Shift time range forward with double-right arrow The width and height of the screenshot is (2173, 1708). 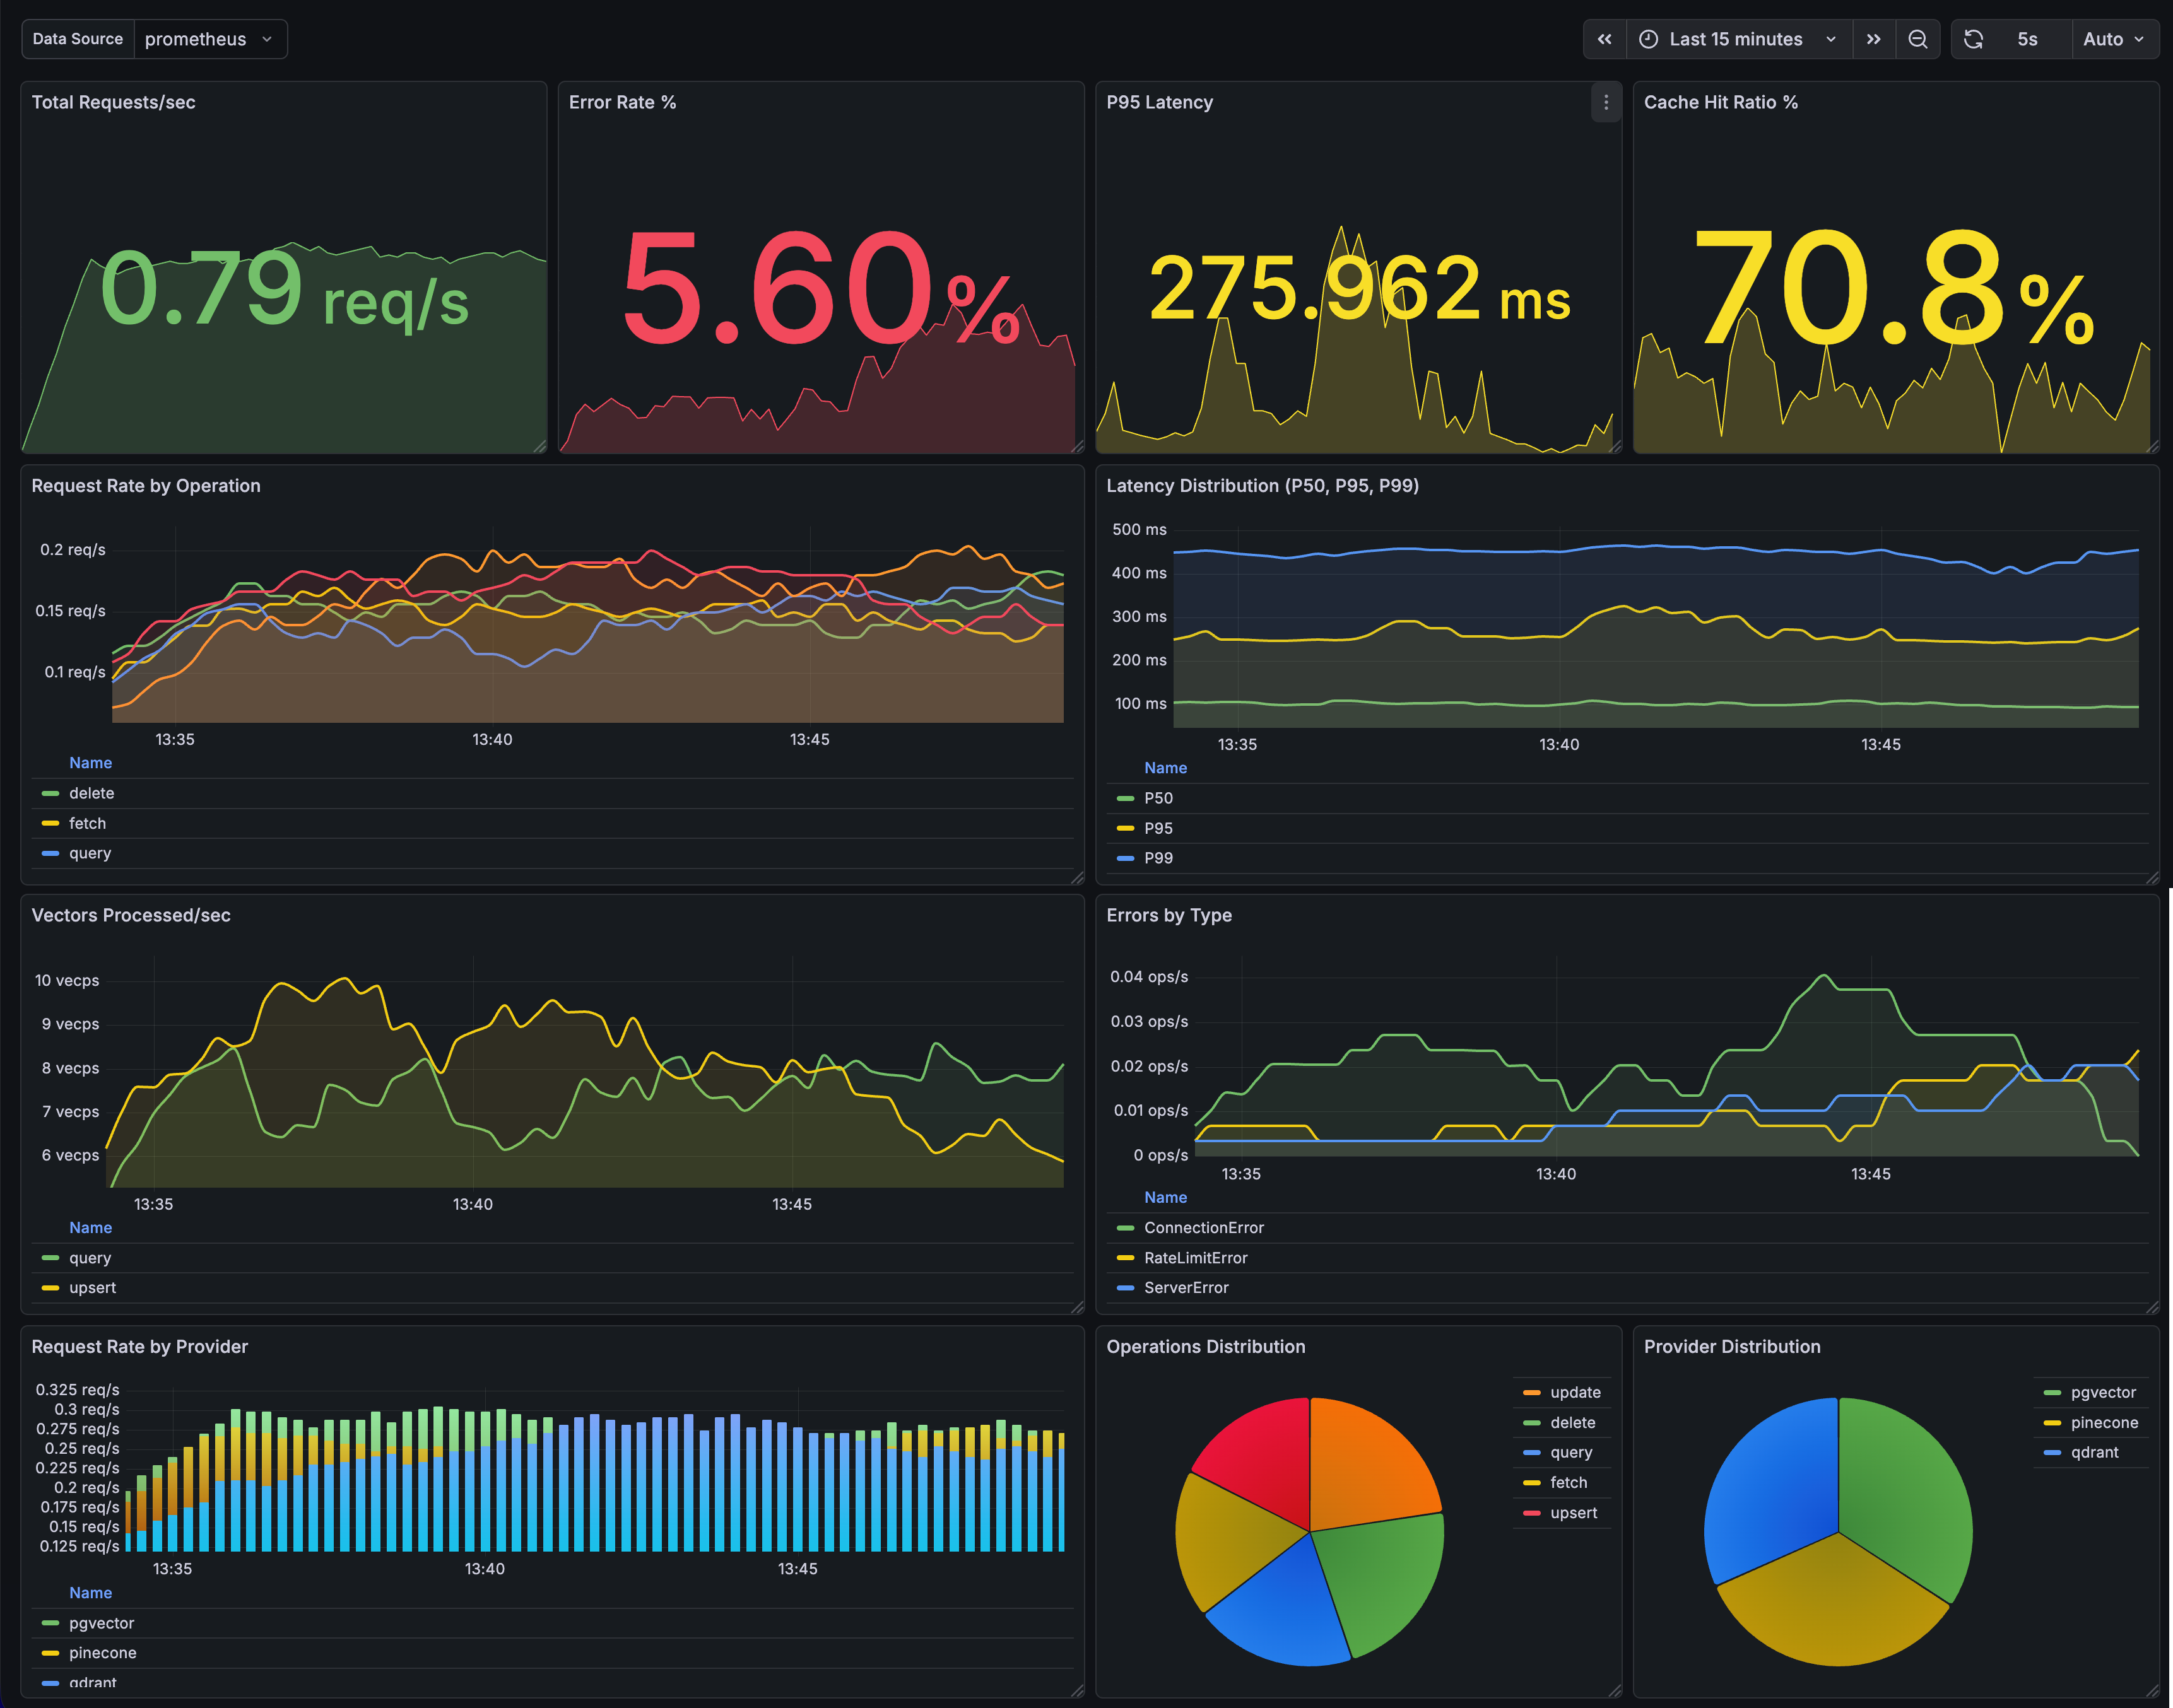click(1875, 39)
